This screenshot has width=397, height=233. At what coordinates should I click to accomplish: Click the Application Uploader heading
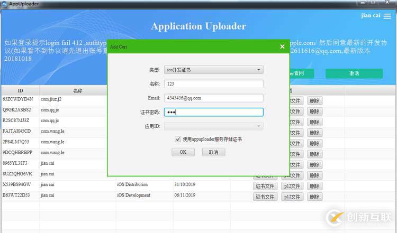tap(198, 26)
